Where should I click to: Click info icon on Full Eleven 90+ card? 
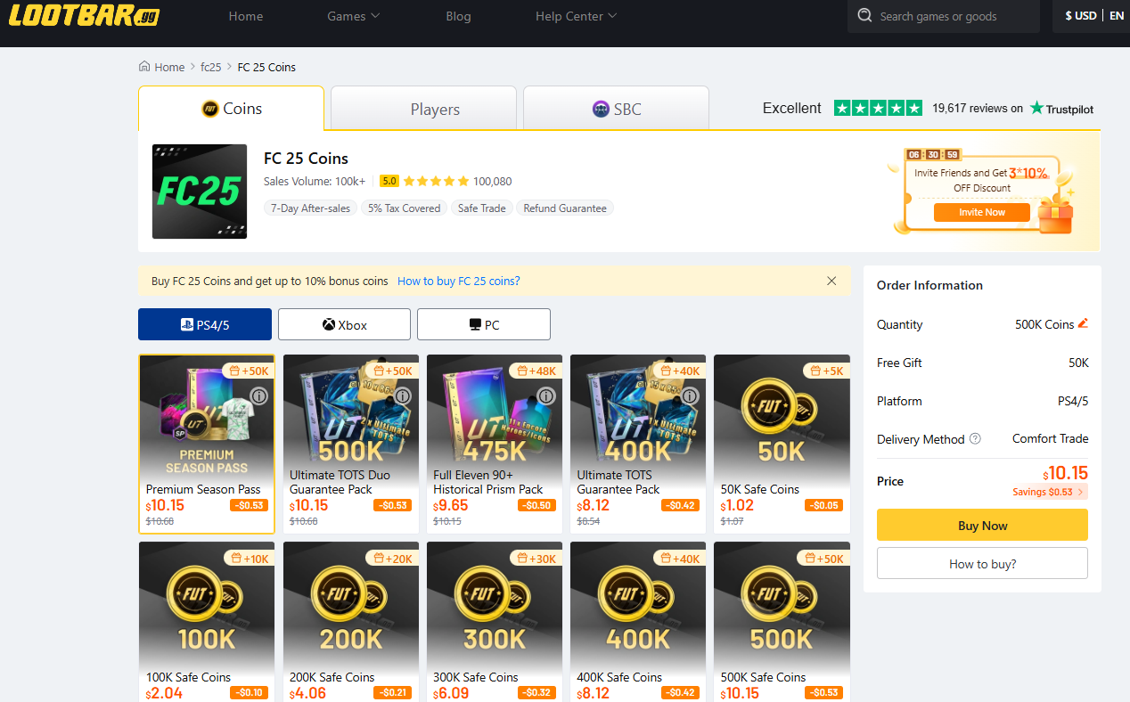(x=546, y=396)
